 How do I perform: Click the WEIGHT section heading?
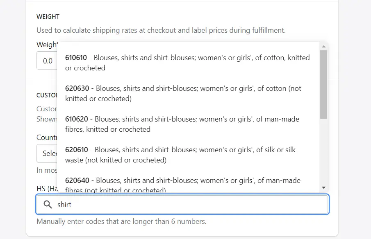(48, 17)
